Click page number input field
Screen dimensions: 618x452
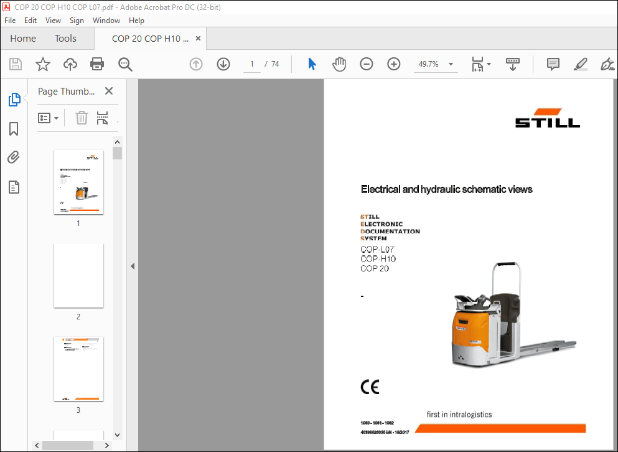(251, 64)
